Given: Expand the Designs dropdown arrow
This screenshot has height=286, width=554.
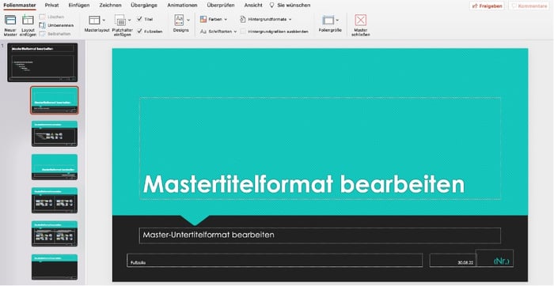Looking at the screenshot, I should 188,20.
